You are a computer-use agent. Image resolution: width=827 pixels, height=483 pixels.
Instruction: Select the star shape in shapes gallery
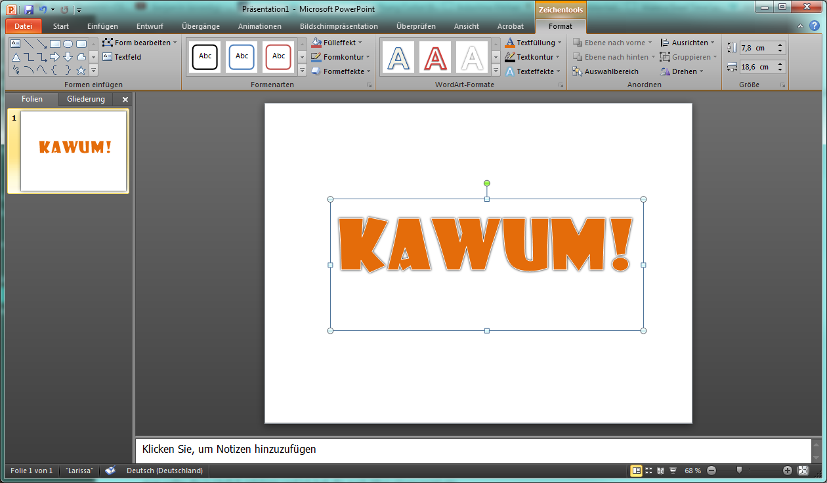click(81, 70)
